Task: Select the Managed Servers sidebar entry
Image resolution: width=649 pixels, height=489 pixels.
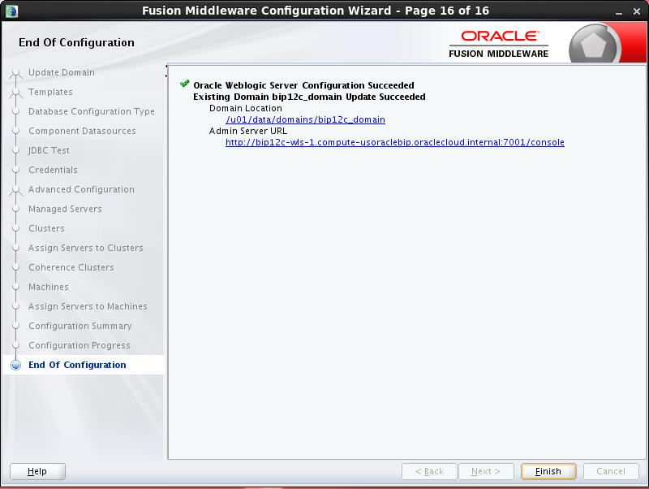Action: [x=63, y=209]
